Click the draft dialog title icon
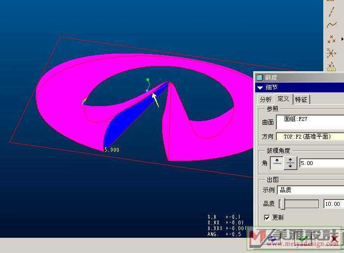 (260, 78)
